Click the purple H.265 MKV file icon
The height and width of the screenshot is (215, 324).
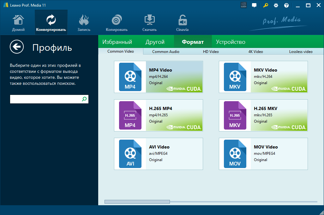235,115
